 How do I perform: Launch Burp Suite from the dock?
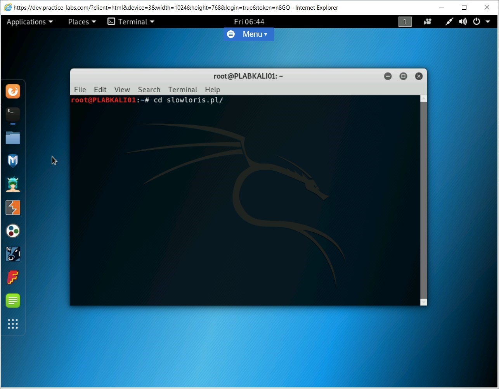(13, 207)
